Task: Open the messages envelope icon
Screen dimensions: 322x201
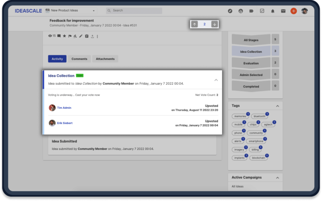Action: [283, 11]
